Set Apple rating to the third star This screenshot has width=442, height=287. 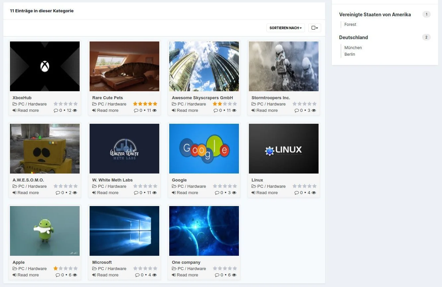coord(66,268)
